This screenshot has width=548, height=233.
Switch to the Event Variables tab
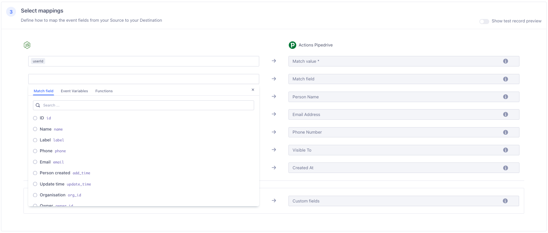[x=74, y=91]
